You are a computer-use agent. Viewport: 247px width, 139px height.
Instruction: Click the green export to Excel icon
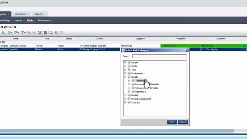[46, 32]
